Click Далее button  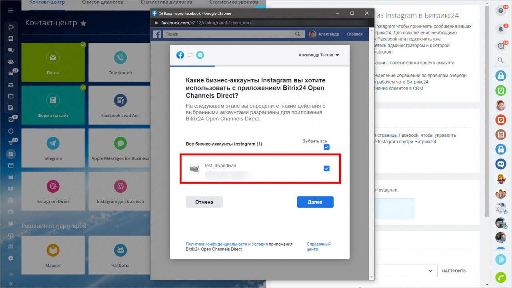tap(315, 202)
